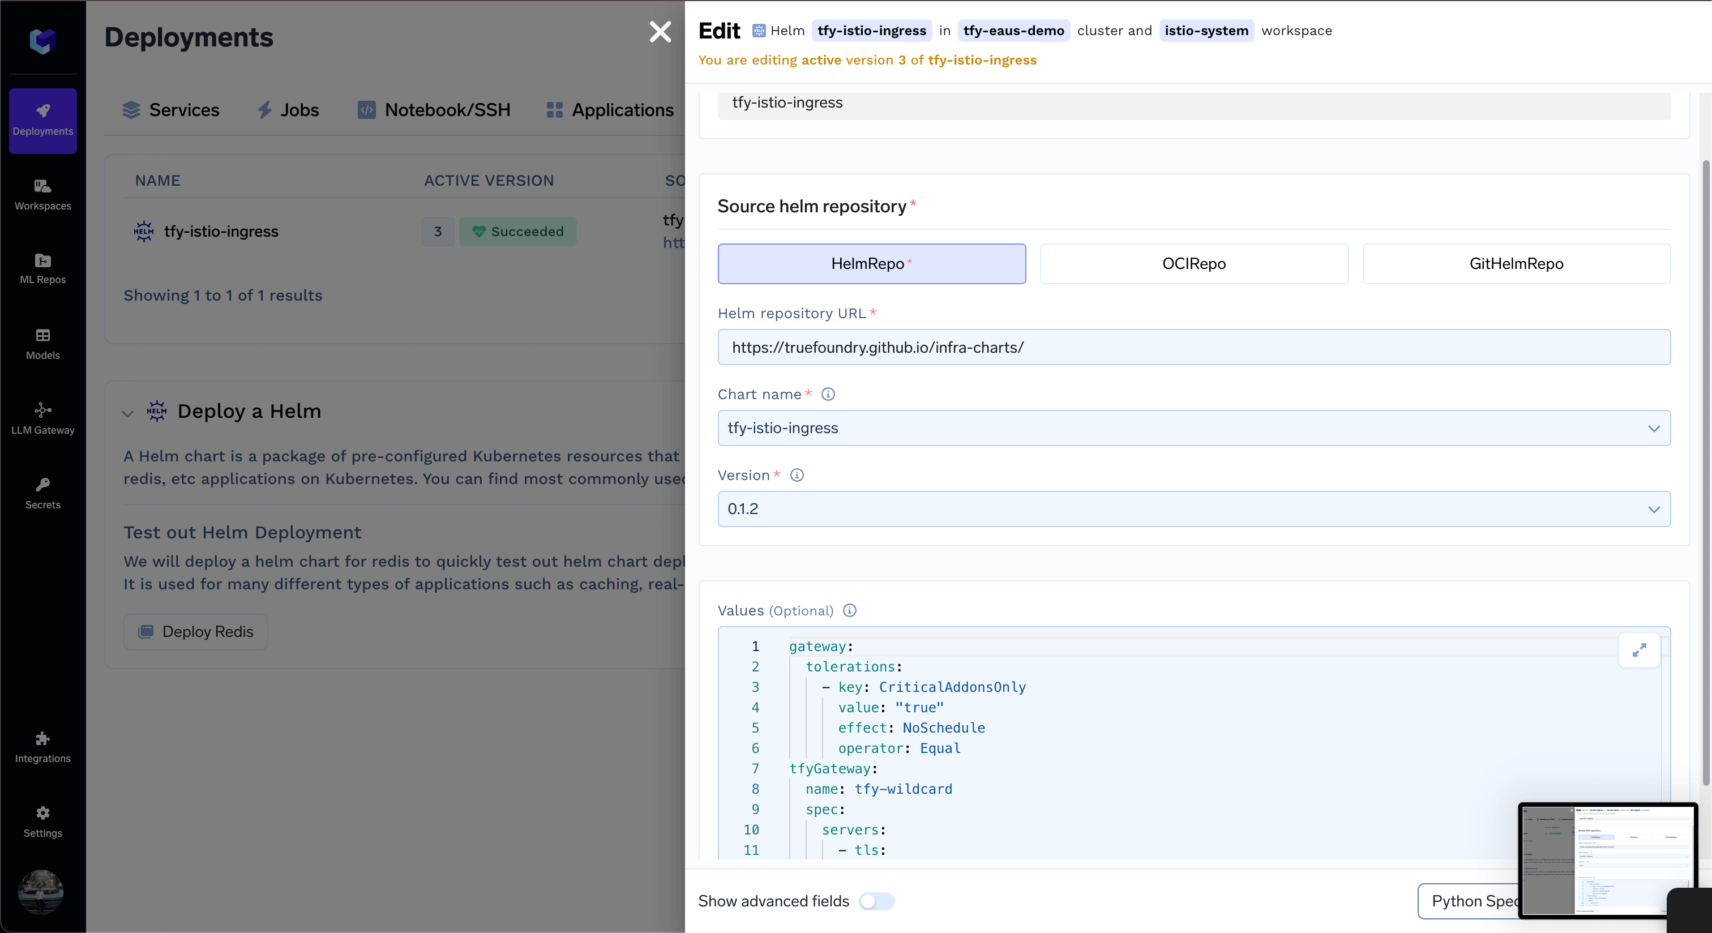Click the Helm icon next to tfy-istio-ingress row

[144, 231]
